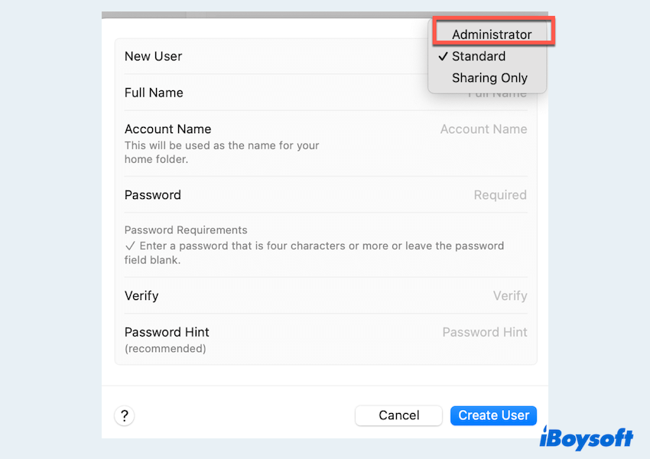Click the Password Hint label
650x459 pixels.
(167, 332)
